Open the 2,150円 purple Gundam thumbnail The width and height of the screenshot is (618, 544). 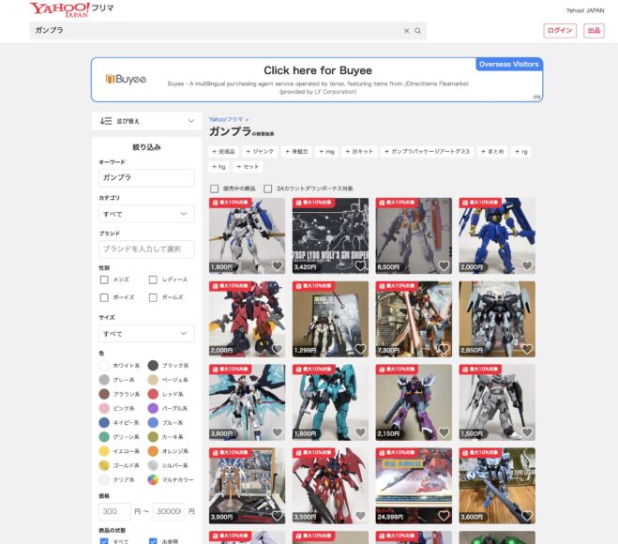414,402
